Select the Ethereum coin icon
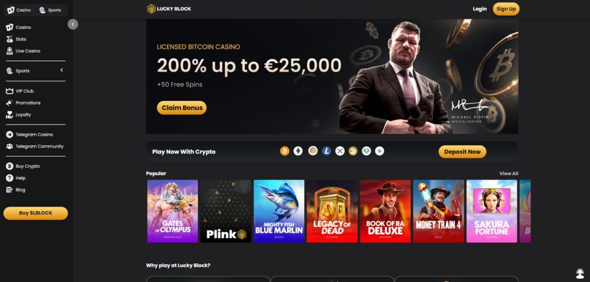590x282 pixels. click(298, 151)
